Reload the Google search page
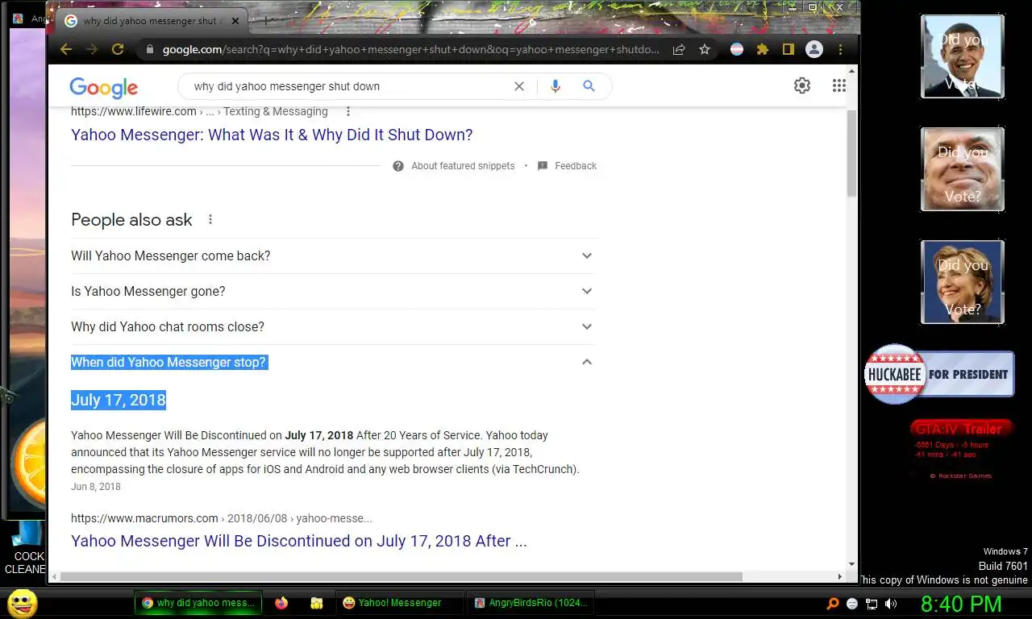The height and width of the screenshot is (619, 1032). [x=118, y=49]
